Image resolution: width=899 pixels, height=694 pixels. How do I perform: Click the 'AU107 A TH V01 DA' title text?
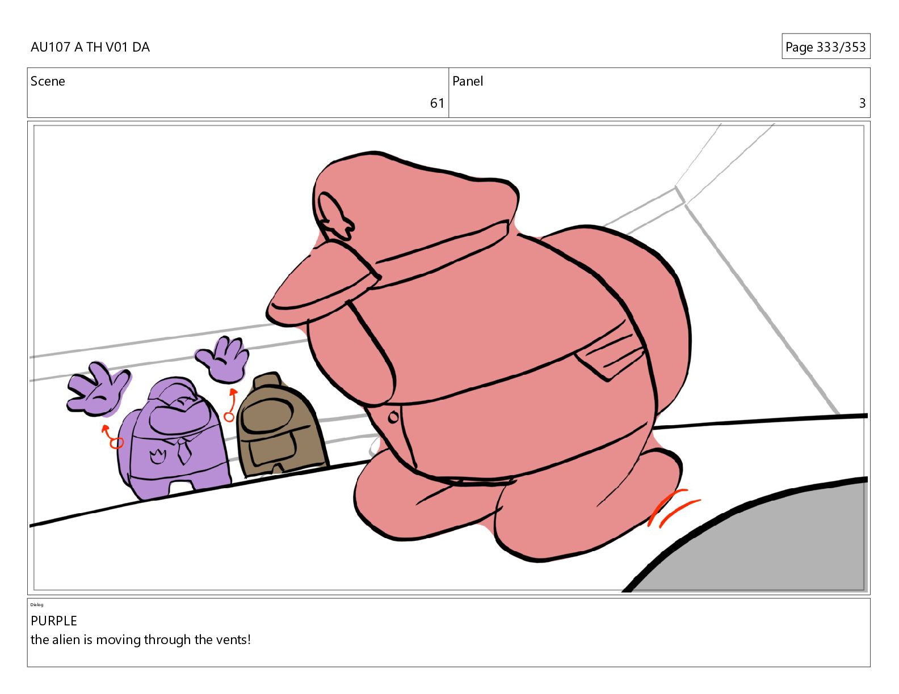click(90, 47)
